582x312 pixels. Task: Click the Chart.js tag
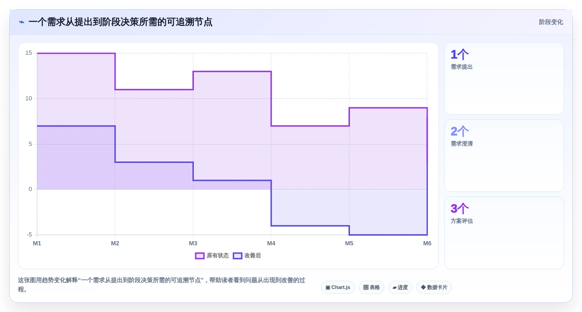point(338,288)
